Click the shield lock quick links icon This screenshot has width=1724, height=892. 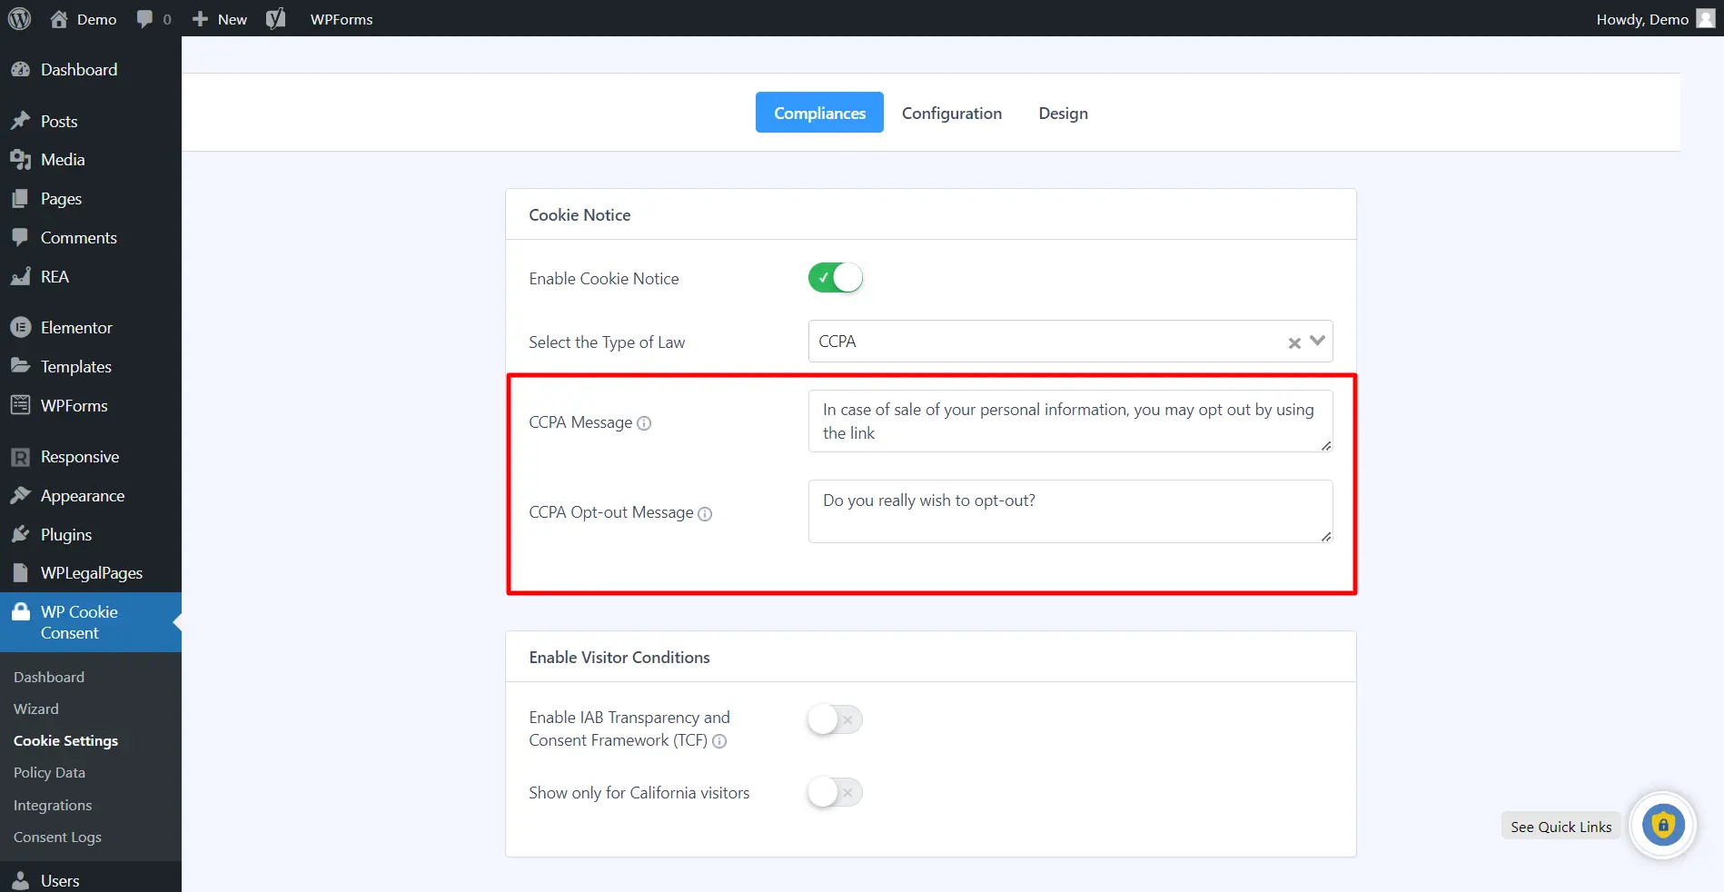point(1662,826)
